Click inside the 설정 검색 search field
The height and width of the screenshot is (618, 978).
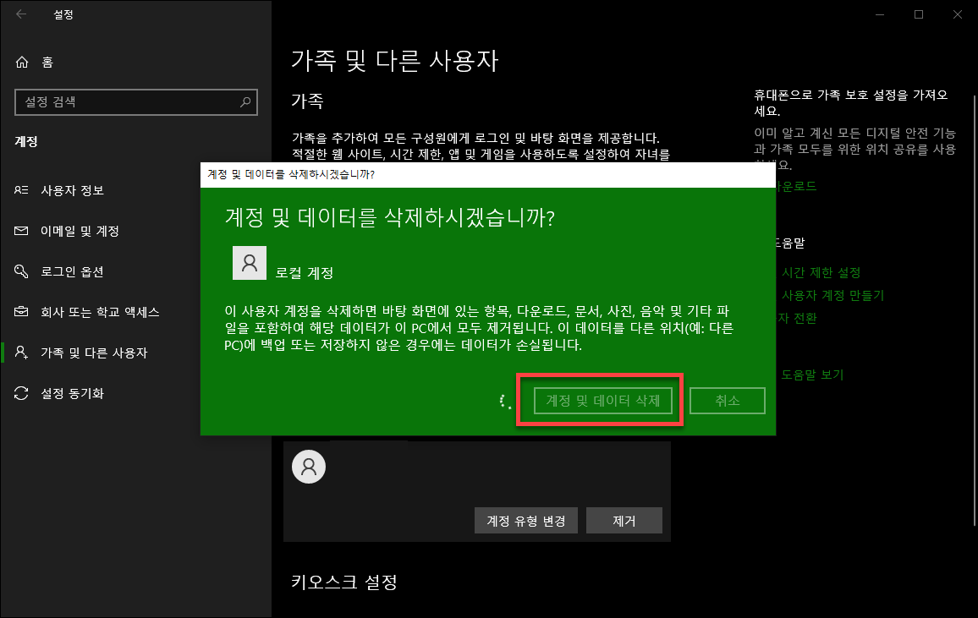coord(127,102)
